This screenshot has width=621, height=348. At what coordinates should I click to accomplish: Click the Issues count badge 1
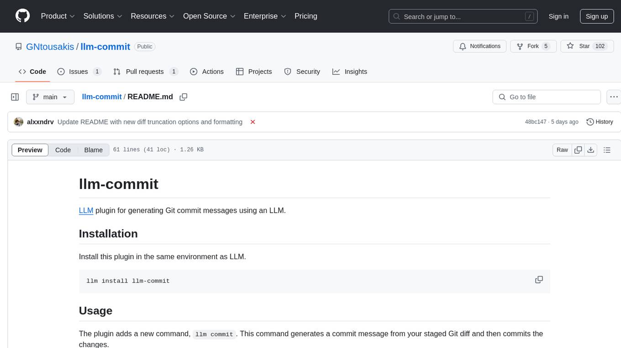(97, 72)
